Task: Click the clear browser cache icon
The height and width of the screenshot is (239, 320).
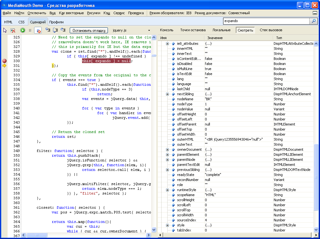Action: tap(13, 30)
